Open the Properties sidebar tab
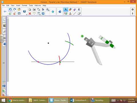 [5, 38]
